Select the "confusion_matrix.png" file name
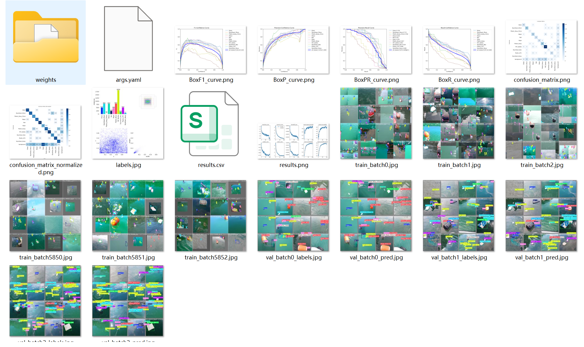The image size is (584, 347). (542, 80)
